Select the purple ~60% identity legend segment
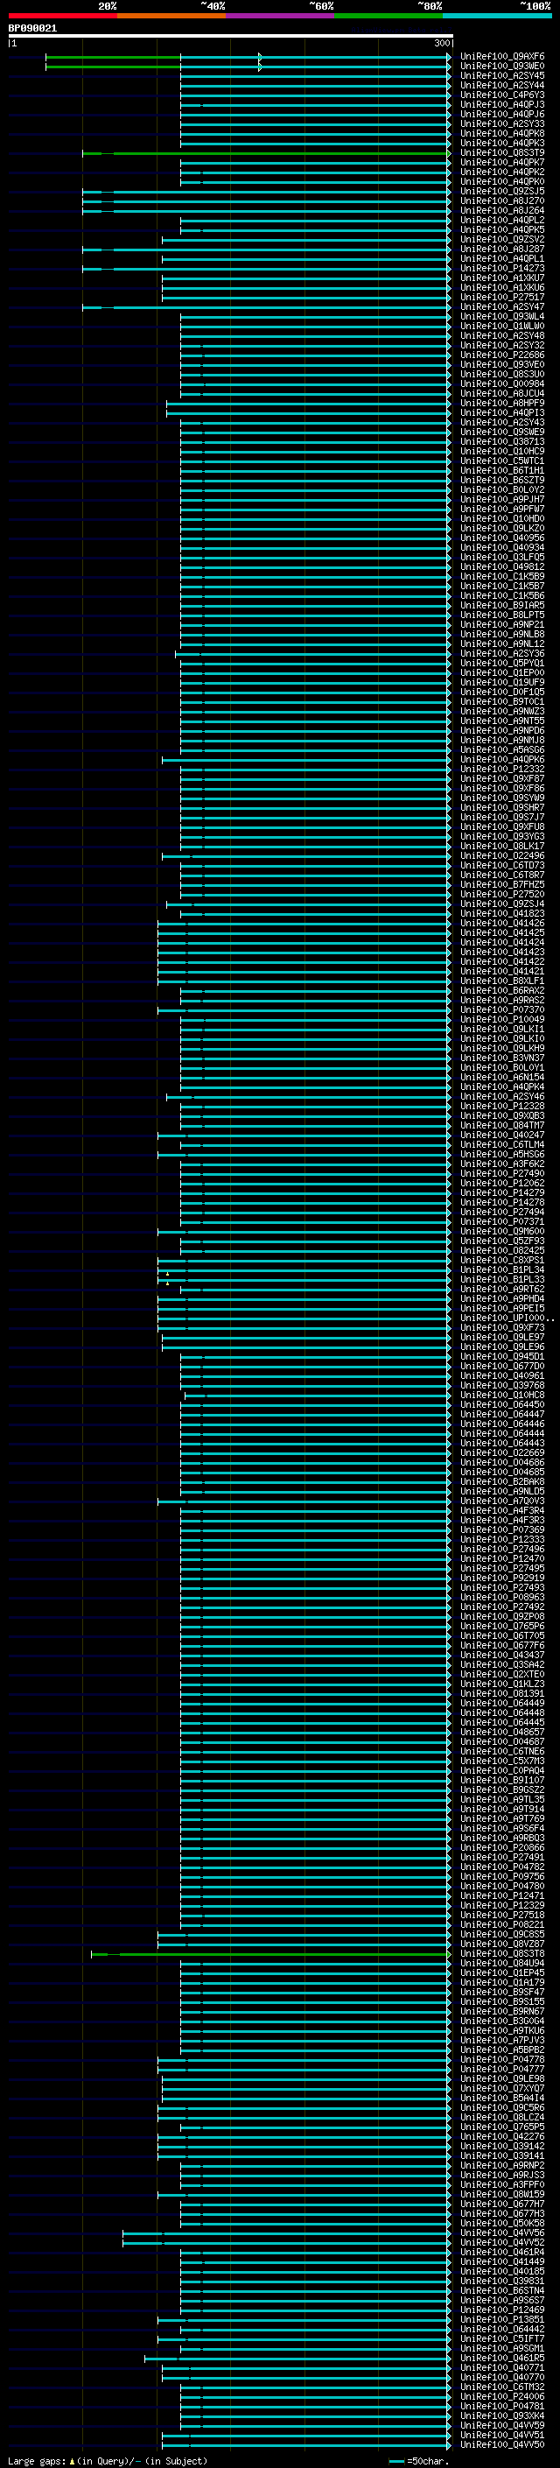The image size is (560, 2468). click(x=281, y=16)
